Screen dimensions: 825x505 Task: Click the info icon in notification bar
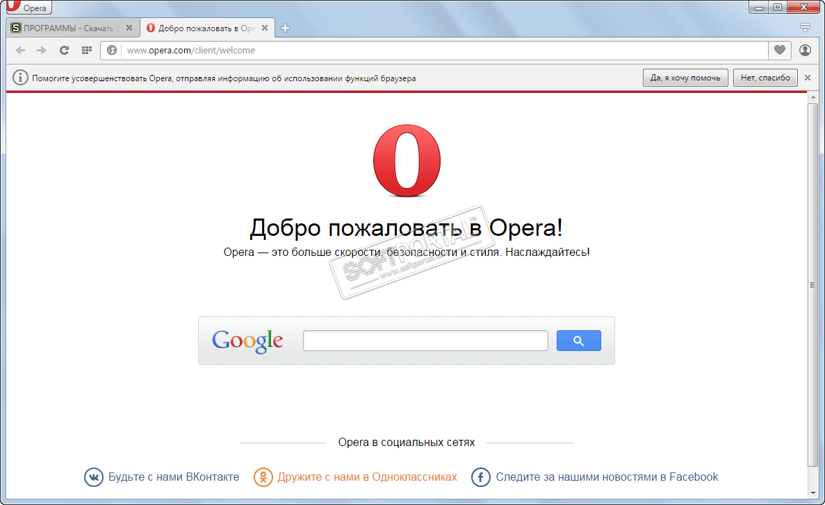tap(20, 78)
